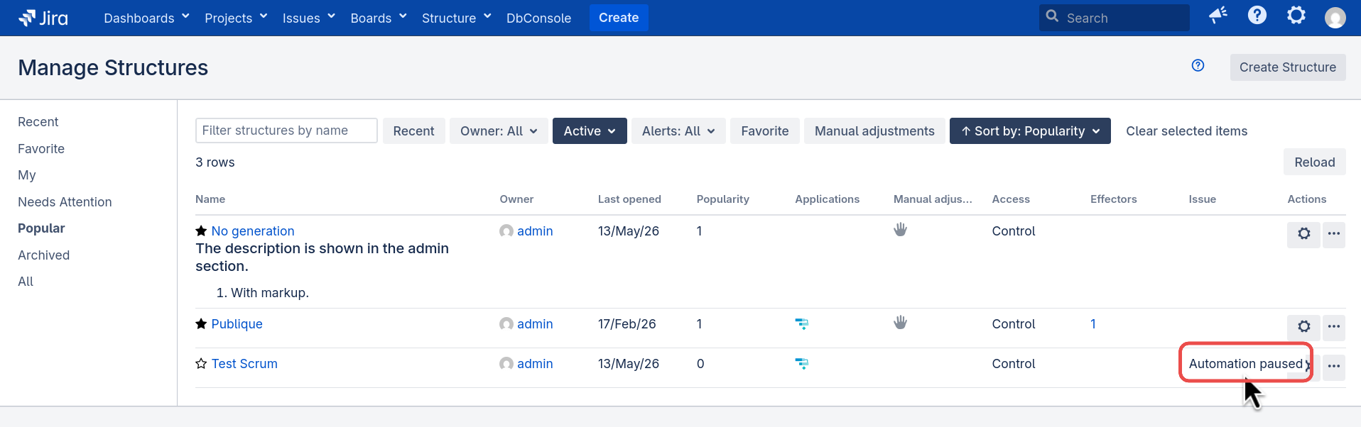
Task: Open more actions for Publique
Action: point(1334,327)
